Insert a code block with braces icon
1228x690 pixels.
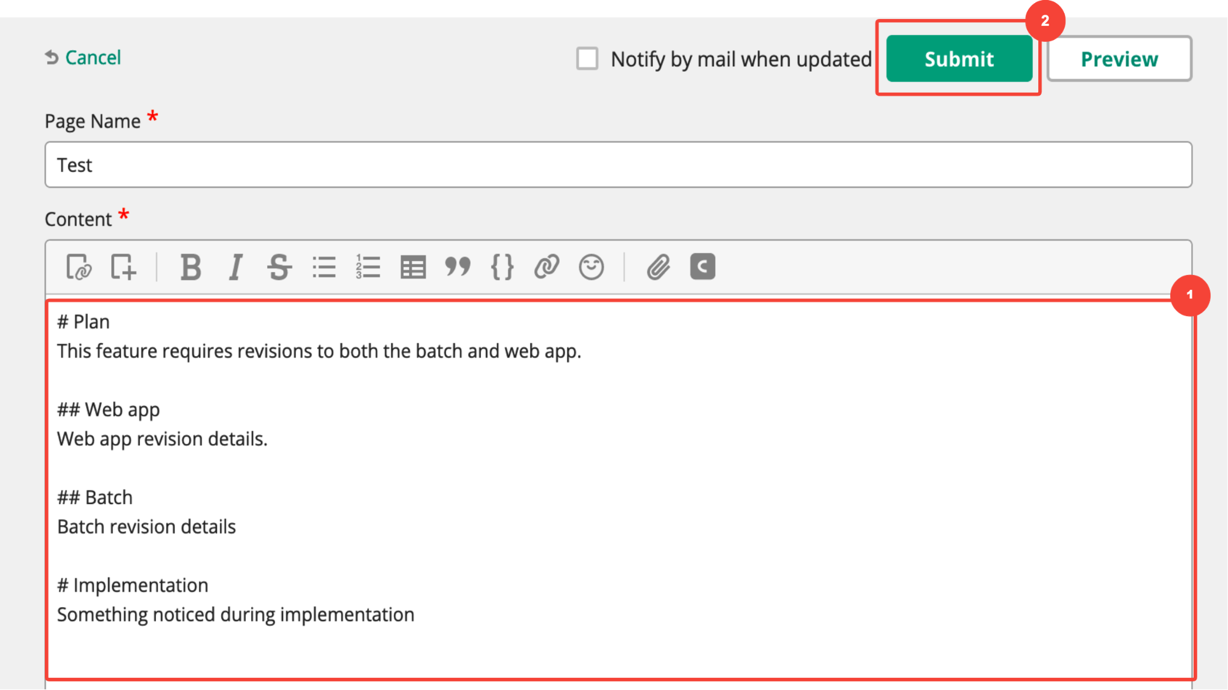pos(502,267)
